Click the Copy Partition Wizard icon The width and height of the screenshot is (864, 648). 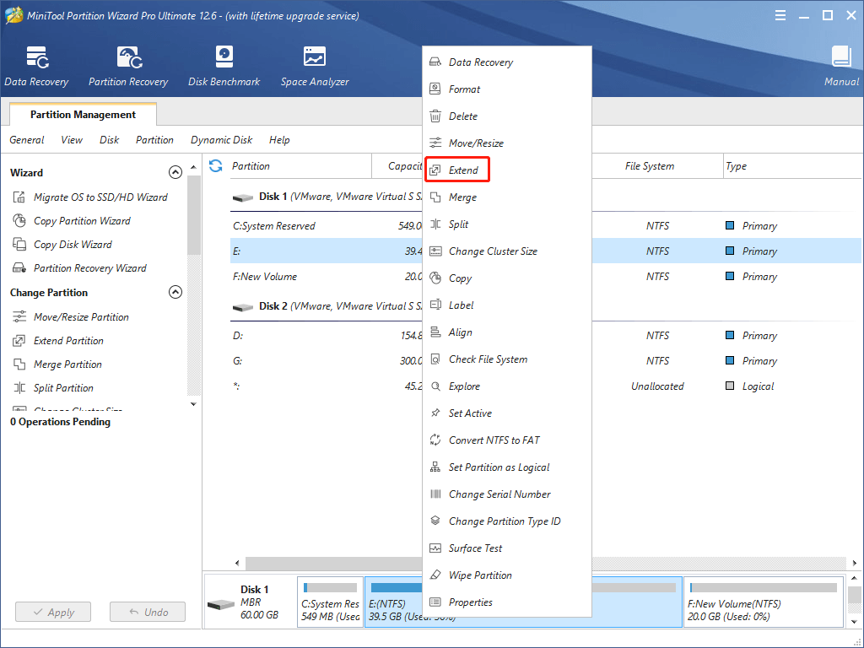19,220
